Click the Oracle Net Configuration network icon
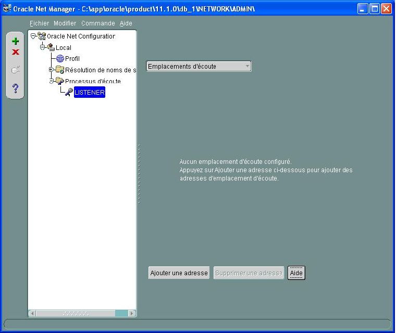 click(42, 36)
